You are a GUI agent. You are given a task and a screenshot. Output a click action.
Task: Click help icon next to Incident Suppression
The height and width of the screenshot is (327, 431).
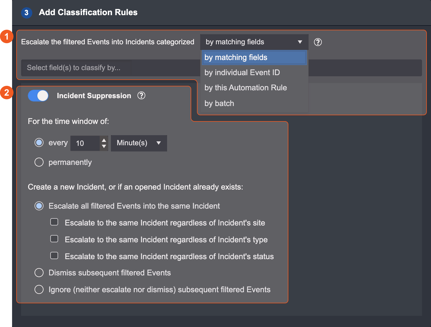(x=141, y=96)
